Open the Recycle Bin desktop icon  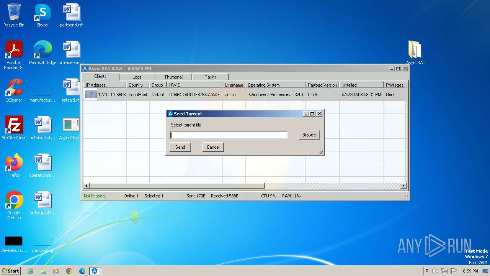[14, 15]
